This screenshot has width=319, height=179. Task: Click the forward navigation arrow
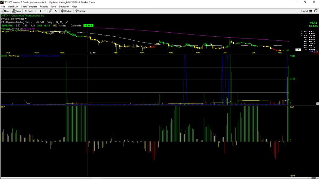41,11
